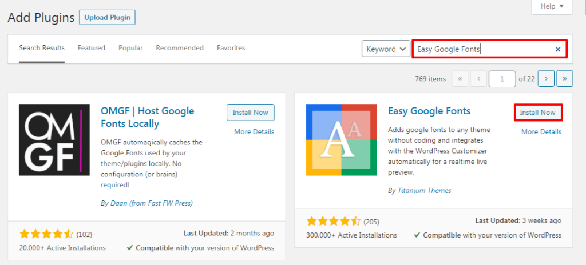Click the current page number field
Viewport: 586px width, 265px height.
tap(502, 79)
